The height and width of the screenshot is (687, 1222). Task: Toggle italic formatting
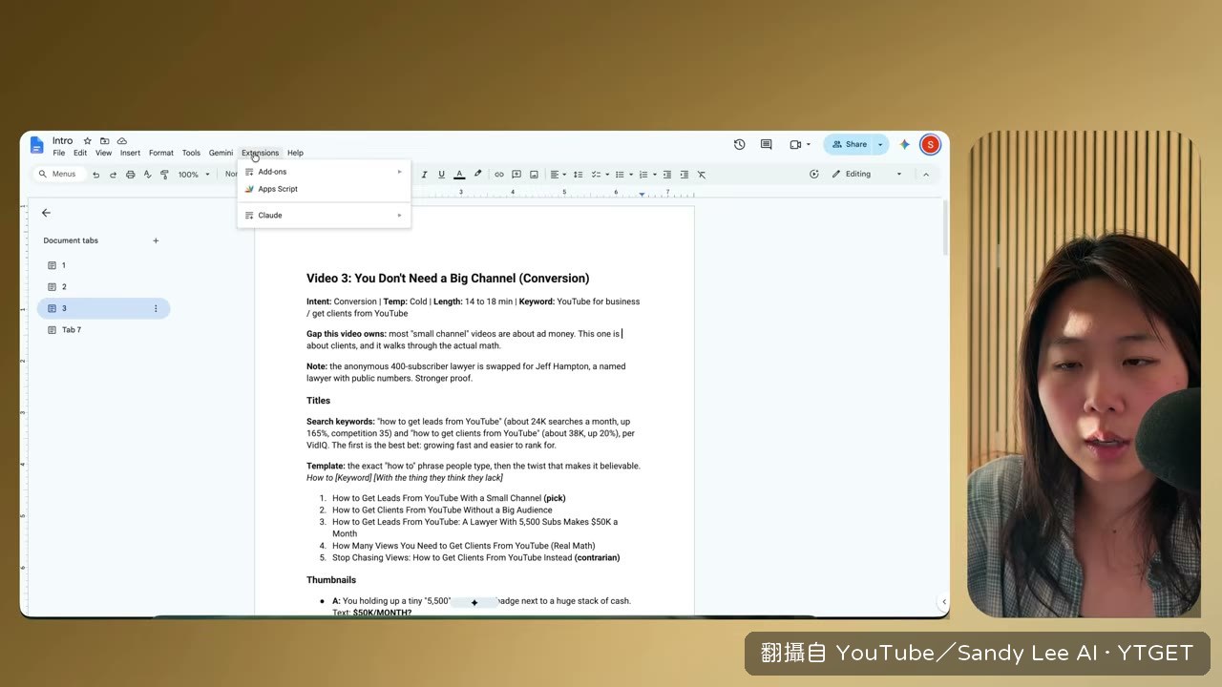(424, 175)
